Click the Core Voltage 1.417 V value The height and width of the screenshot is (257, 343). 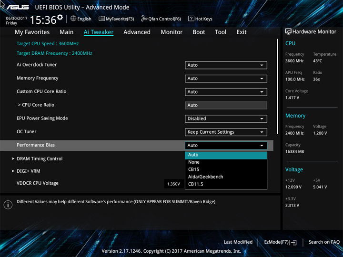pyautogui.click(x=292, y=98)
